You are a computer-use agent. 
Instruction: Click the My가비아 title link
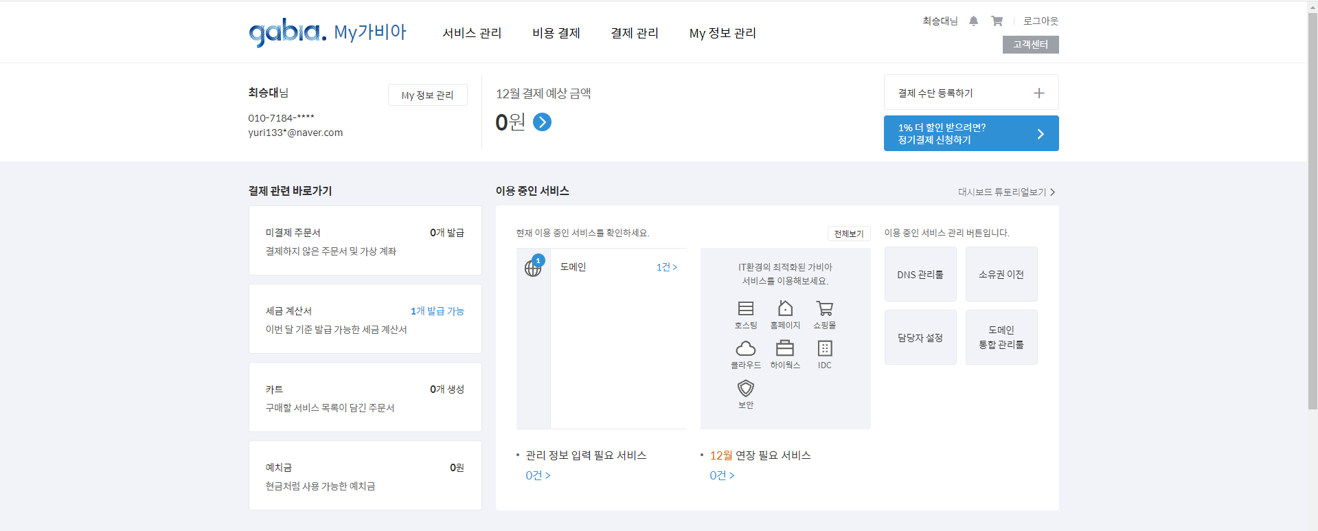370,32
